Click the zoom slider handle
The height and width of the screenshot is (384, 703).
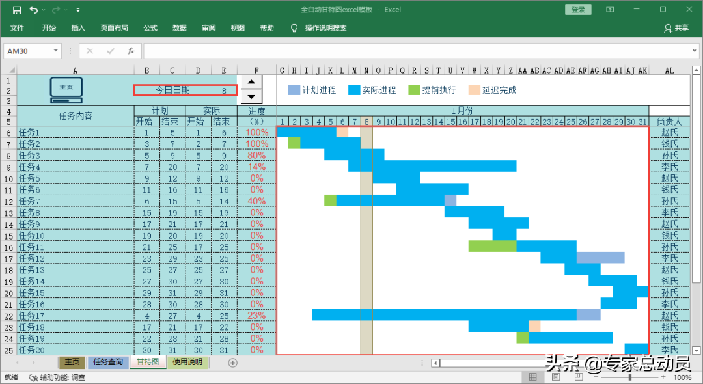tap(630, 377)
